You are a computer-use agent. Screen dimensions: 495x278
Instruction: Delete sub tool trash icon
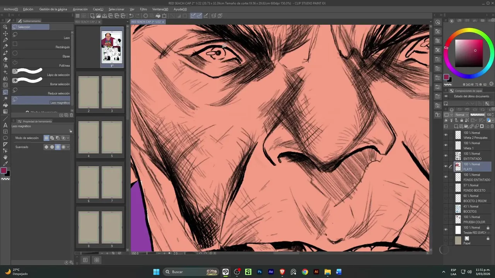[x=72, y=115]
